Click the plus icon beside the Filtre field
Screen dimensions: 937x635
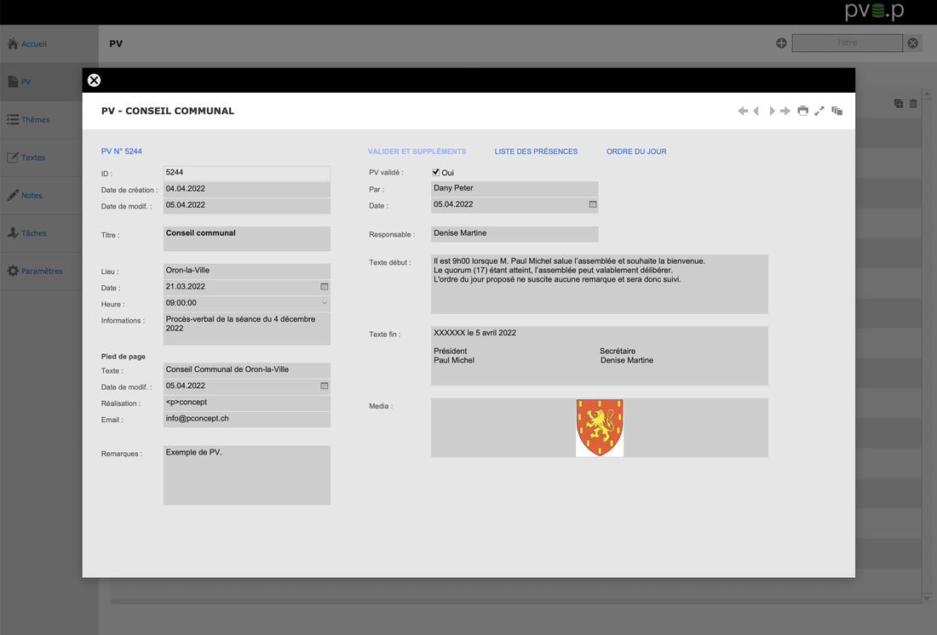pos(781,43)
